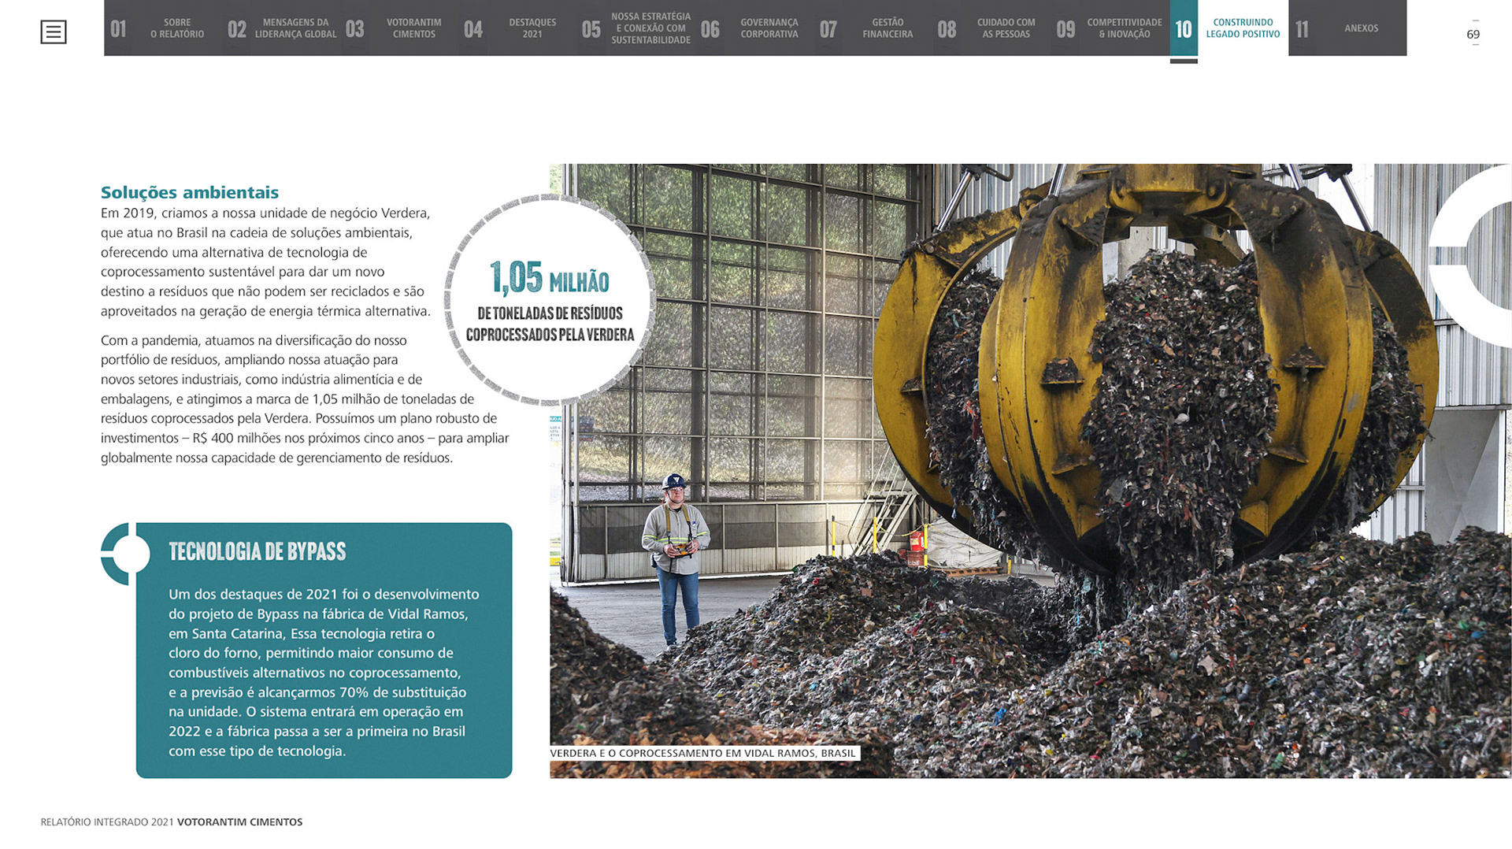
Task: Click the 1,05 milhão statistic circle
Action: [550, 300]
